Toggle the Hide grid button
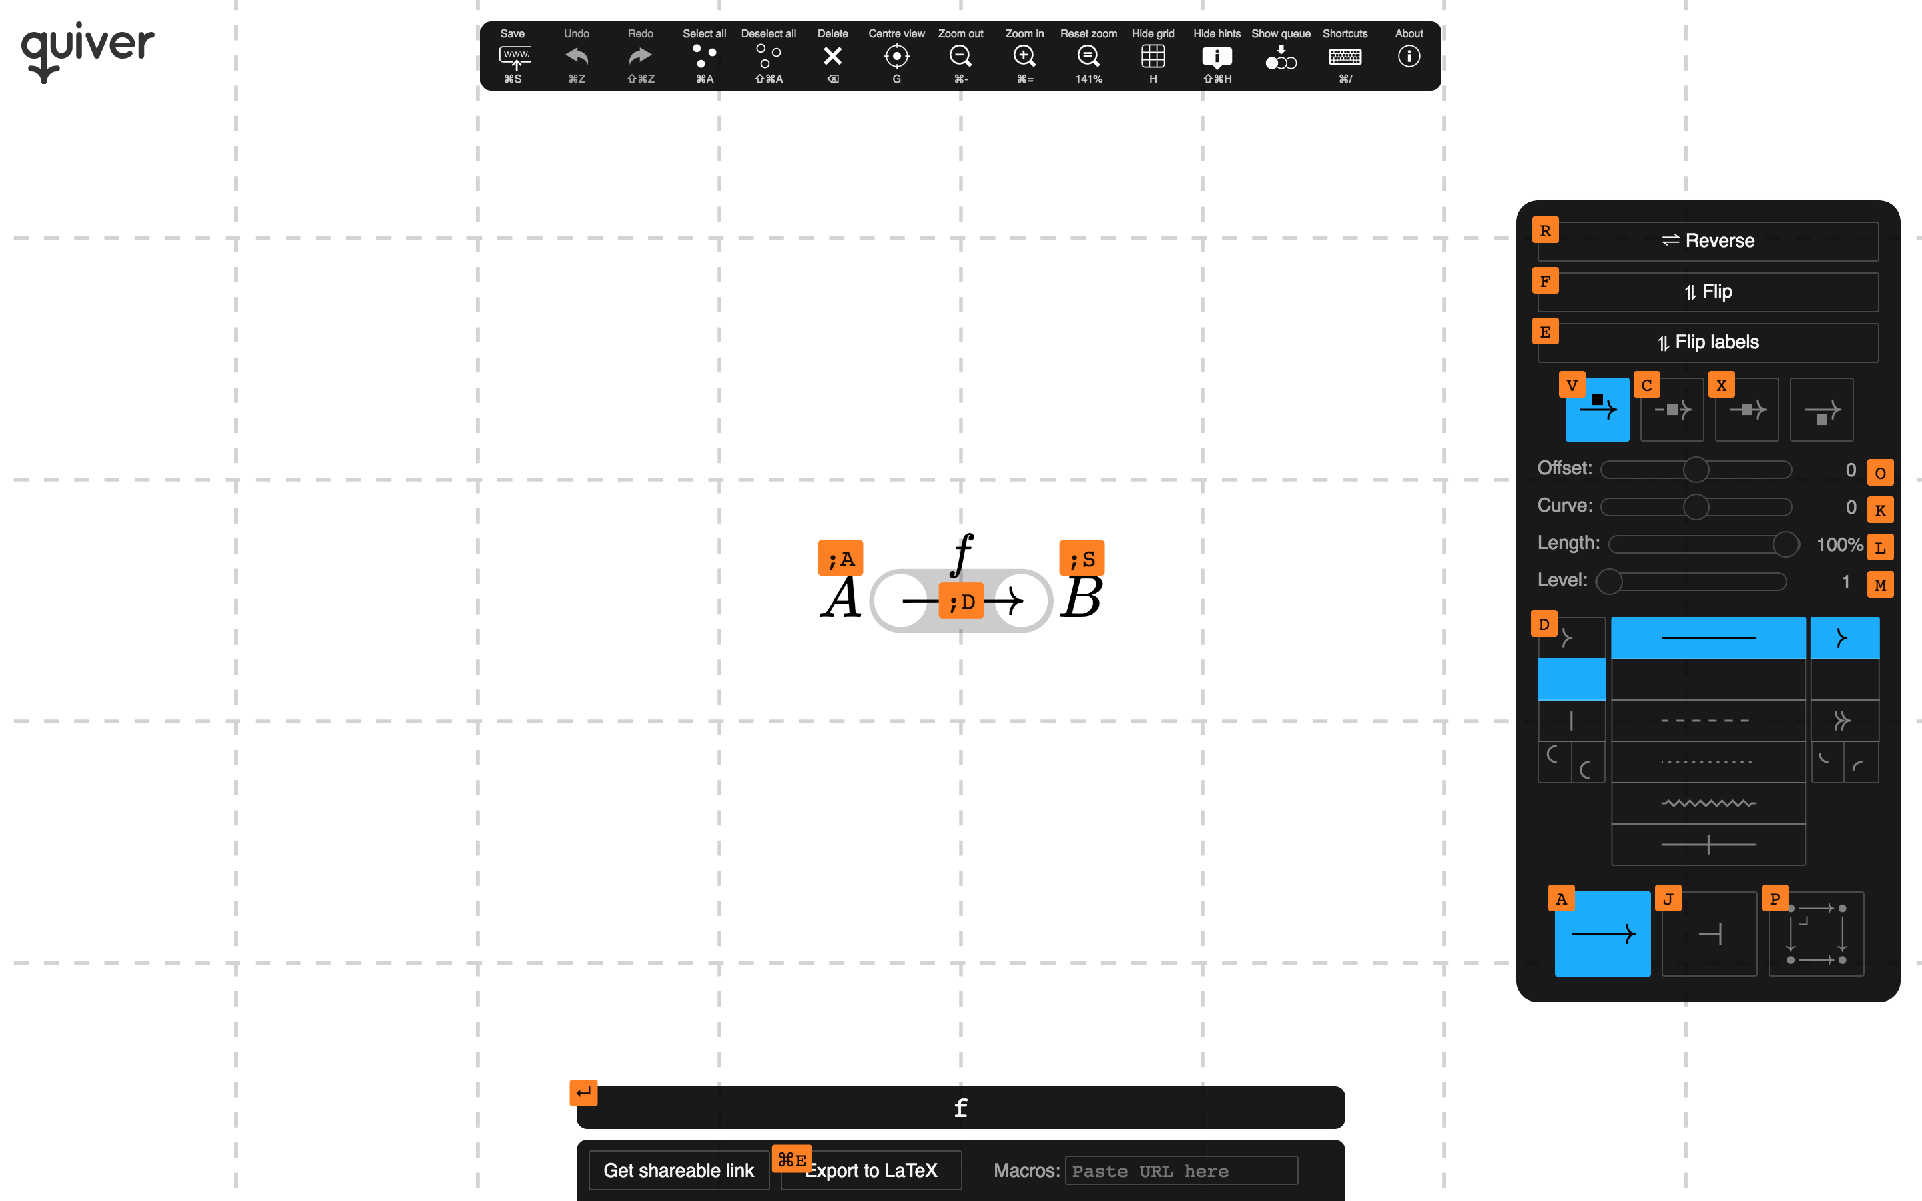This screenshot has width=1922, height=1201. point(1154,57)
